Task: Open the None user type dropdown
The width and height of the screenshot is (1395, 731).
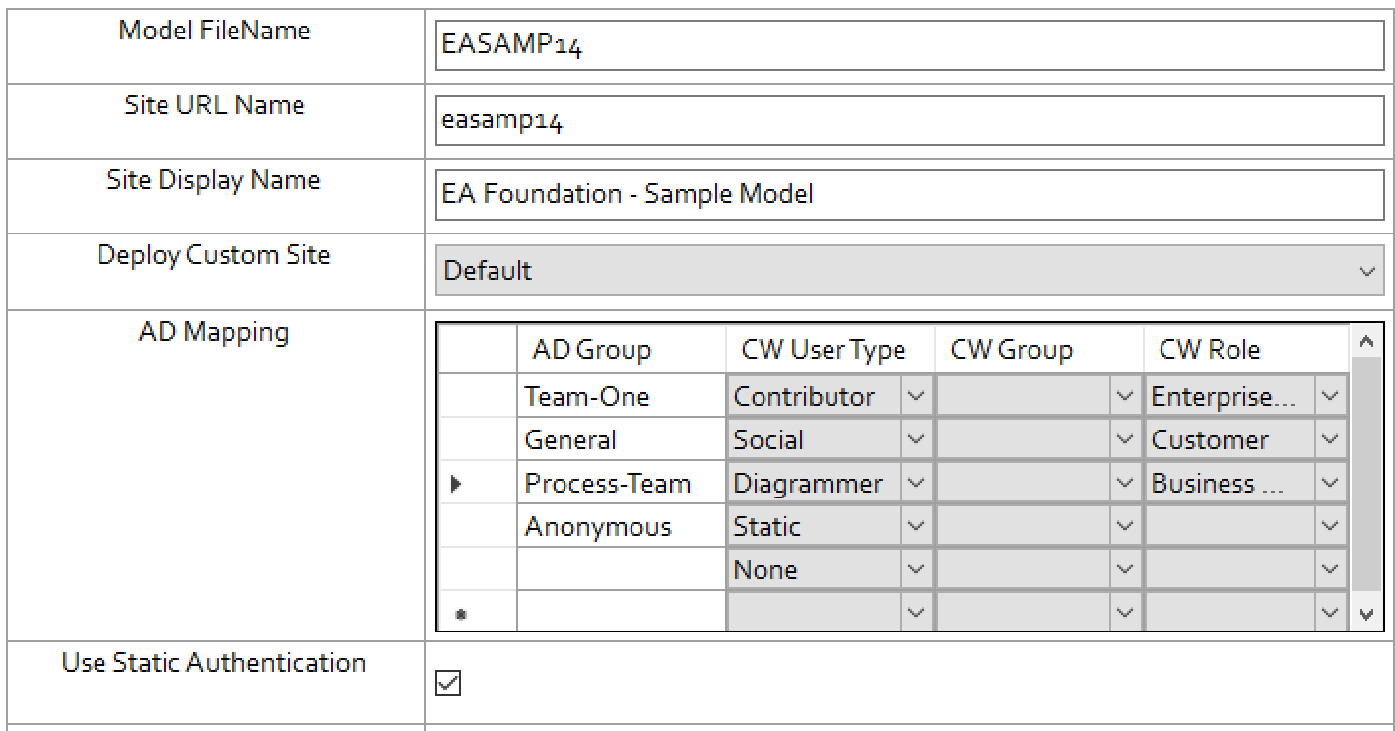Action: (916, 570)
